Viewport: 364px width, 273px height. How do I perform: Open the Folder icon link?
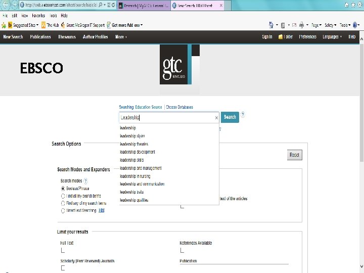[x=286, y=37]
